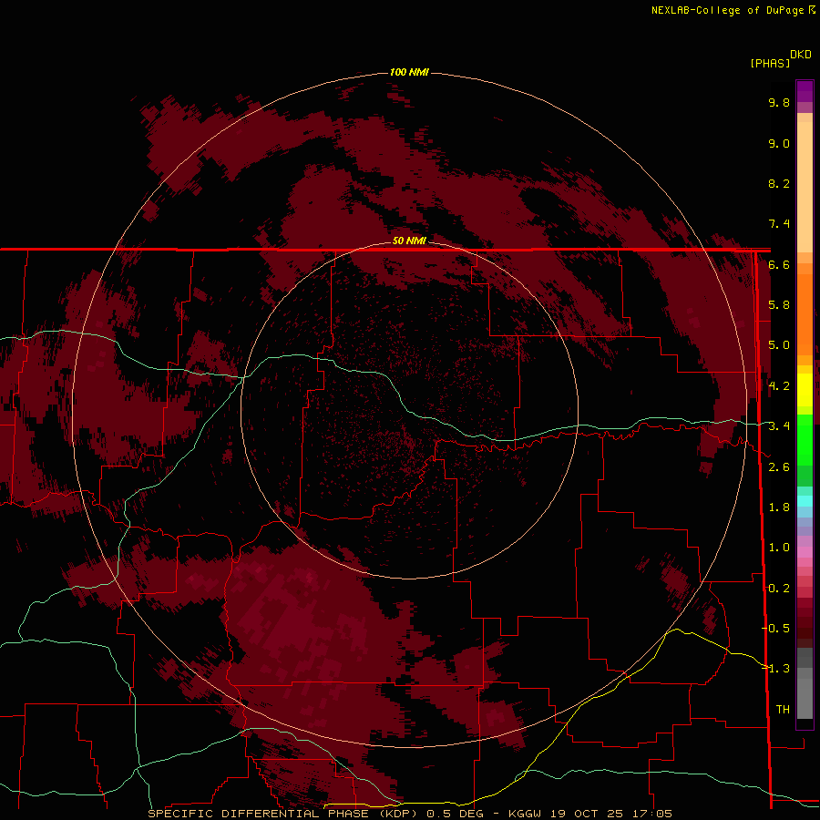
Task: Click the 19 OCT 25 date in the caption
Action: click(x=587, y=814)
